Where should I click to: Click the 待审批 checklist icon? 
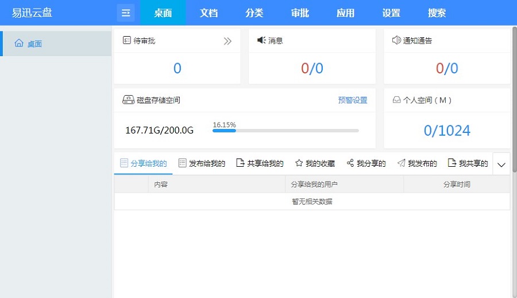click(x=126, y=40)
